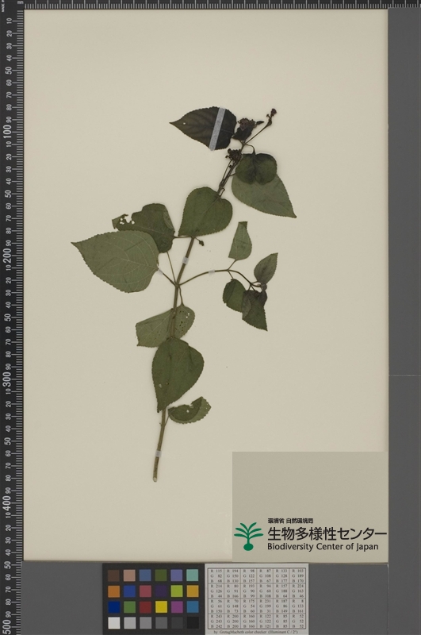421x635 pixels.
Task: Click the cut base of the plant stem
Action: [x=155, y=479]
